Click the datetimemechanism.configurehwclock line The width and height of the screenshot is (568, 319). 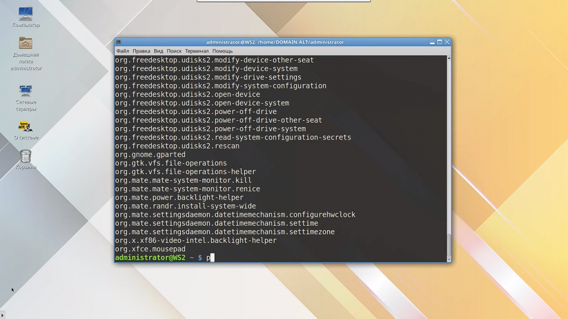pos(235,215)
